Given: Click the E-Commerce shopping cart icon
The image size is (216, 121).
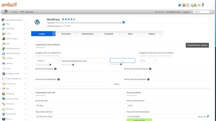Looking at the screenshot, I should [x=4, y=84].
